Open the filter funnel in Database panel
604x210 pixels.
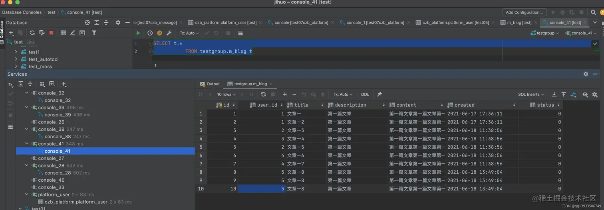tap(94, 33)
